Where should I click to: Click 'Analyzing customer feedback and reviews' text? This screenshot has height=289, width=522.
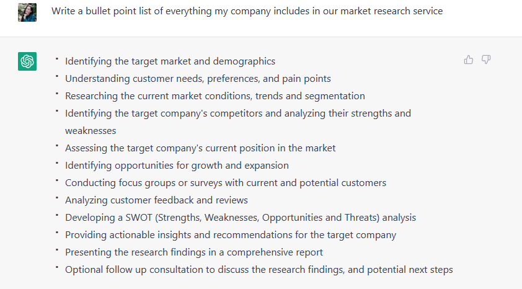point(156,200)
